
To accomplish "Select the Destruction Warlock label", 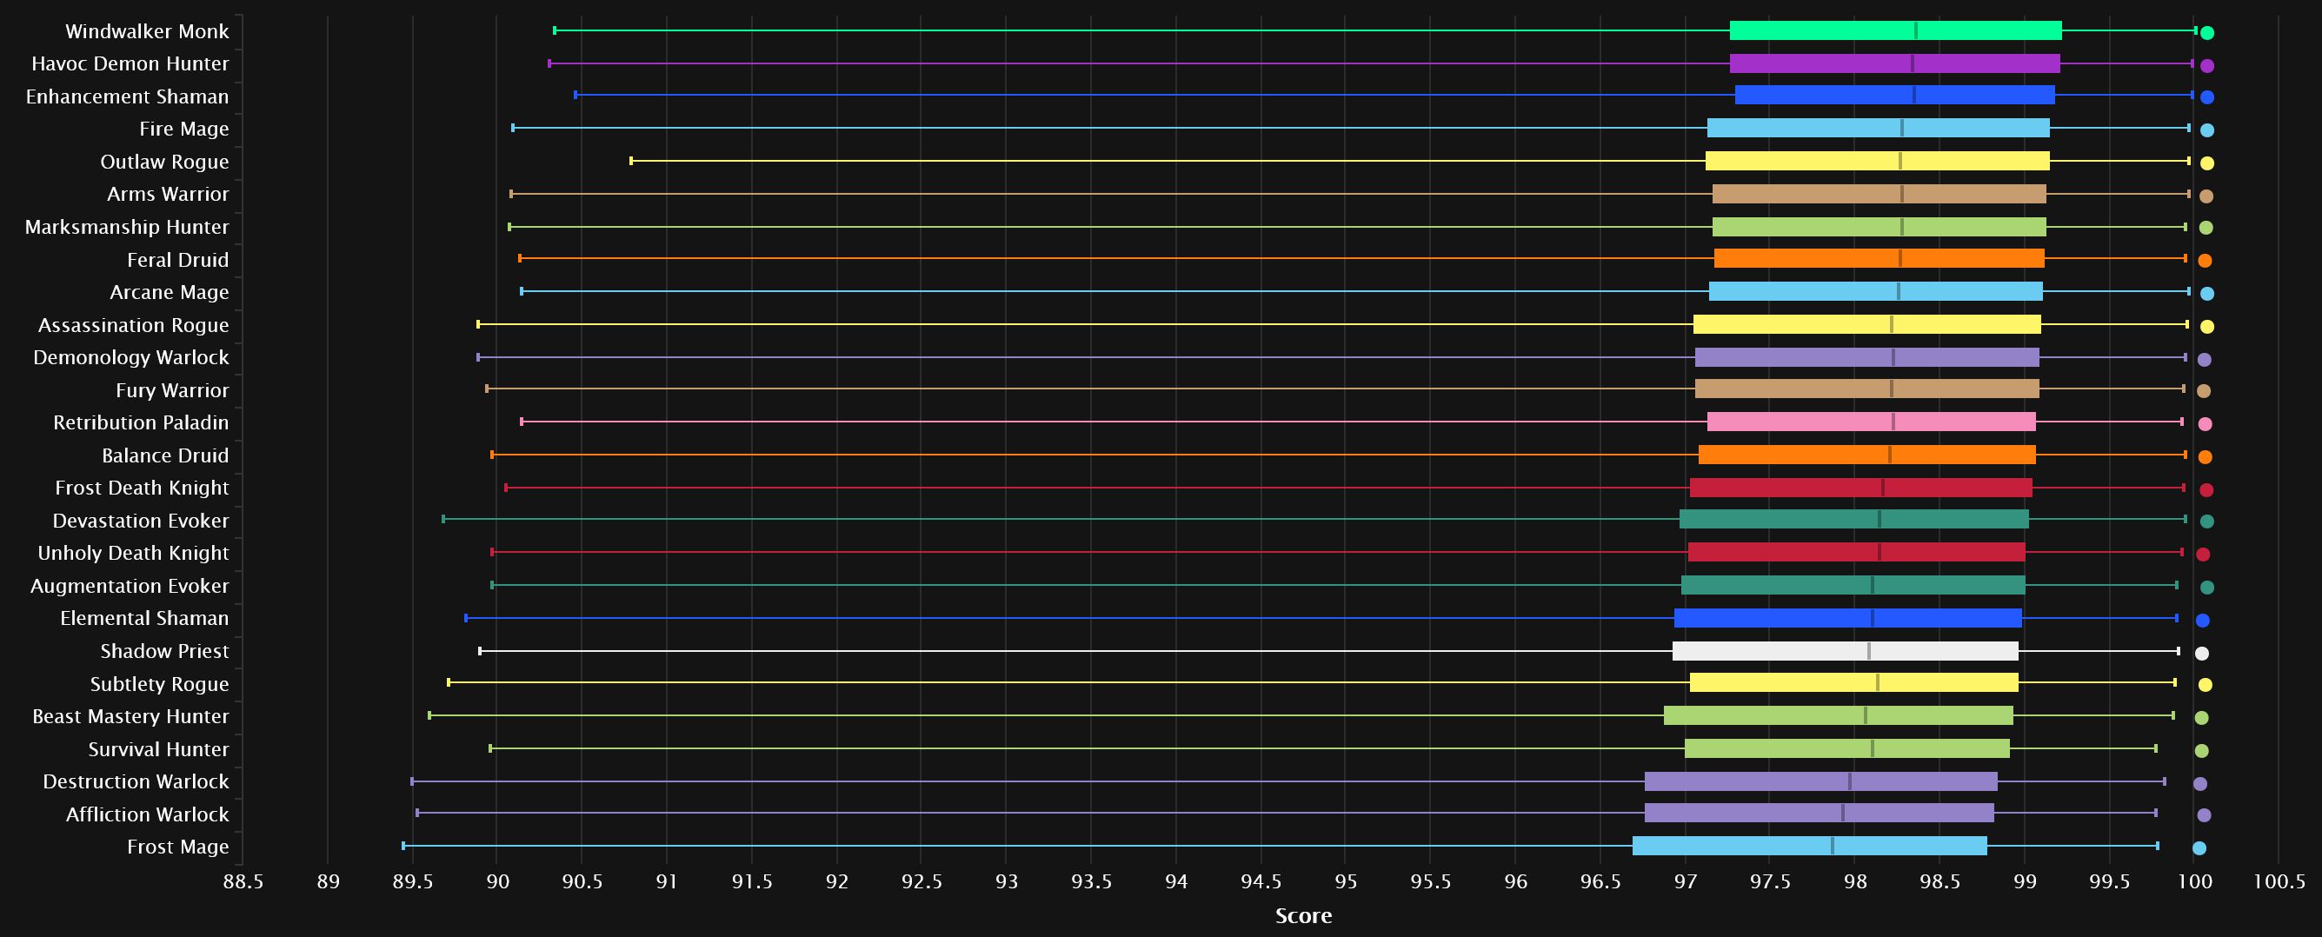I will [x=136, y=782].
